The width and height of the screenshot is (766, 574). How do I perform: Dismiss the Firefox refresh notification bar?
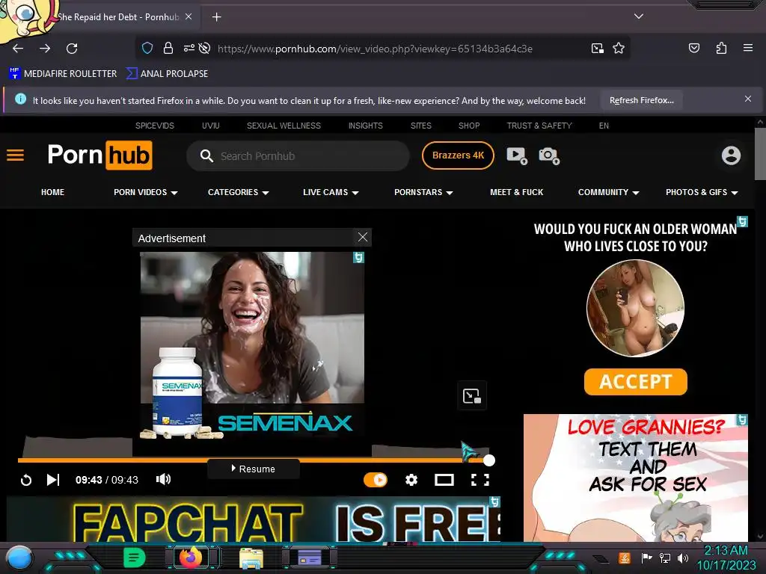tap(747, 99)
